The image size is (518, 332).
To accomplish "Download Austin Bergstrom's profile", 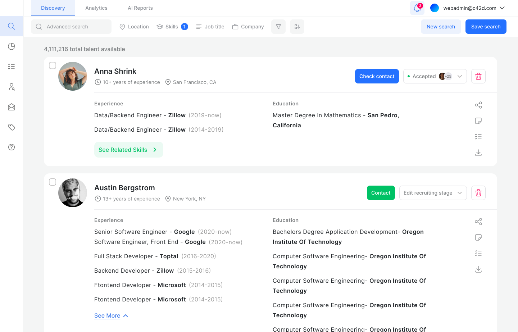I will [478, 269].
